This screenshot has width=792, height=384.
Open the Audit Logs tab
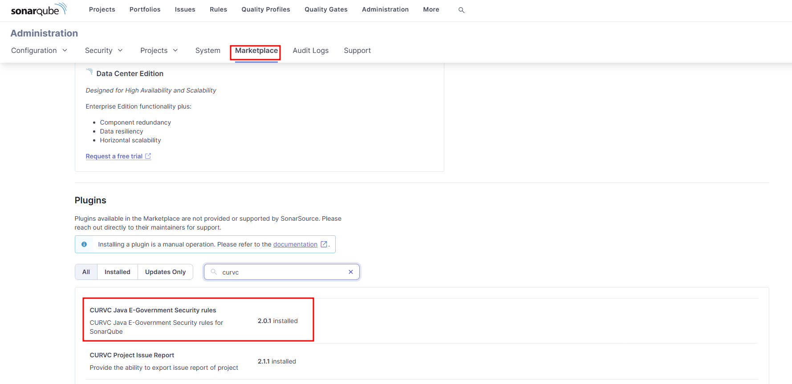tap(311, 51)
